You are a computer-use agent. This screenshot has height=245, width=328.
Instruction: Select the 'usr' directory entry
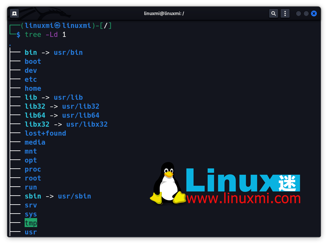31,232
